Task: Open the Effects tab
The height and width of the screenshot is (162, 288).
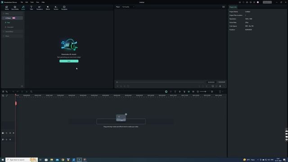Action: click(x=48, y=8)
